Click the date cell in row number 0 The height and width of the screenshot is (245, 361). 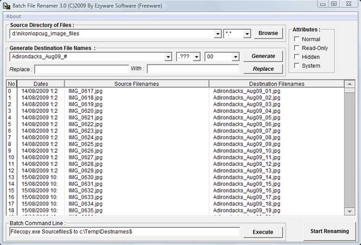pyautogui.click(x=40, y=91)
